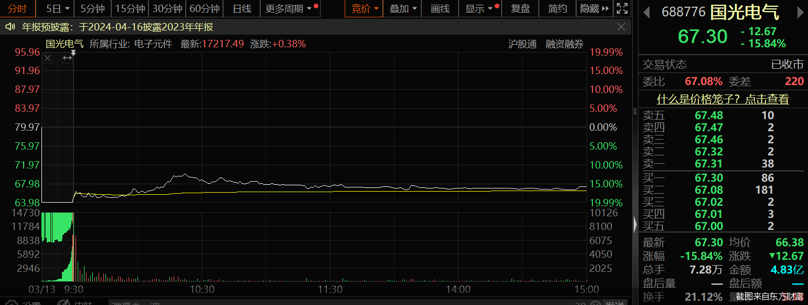
Task: Click the horizontal double-arrow stretch icon
Action: [x=67, y=58]
